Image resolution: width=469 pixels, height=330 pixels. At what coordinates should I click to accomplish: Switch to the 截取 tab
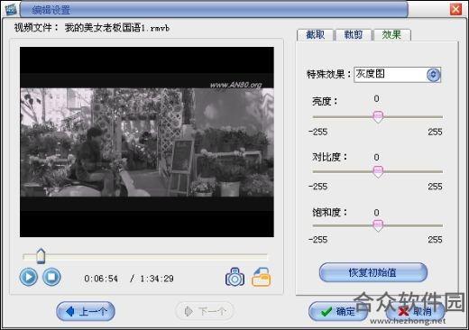315,35
